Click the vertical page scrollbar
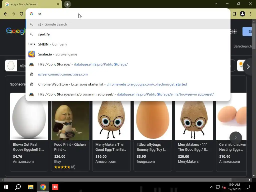This screenshot has width=256, height=192. pos(254,37)
